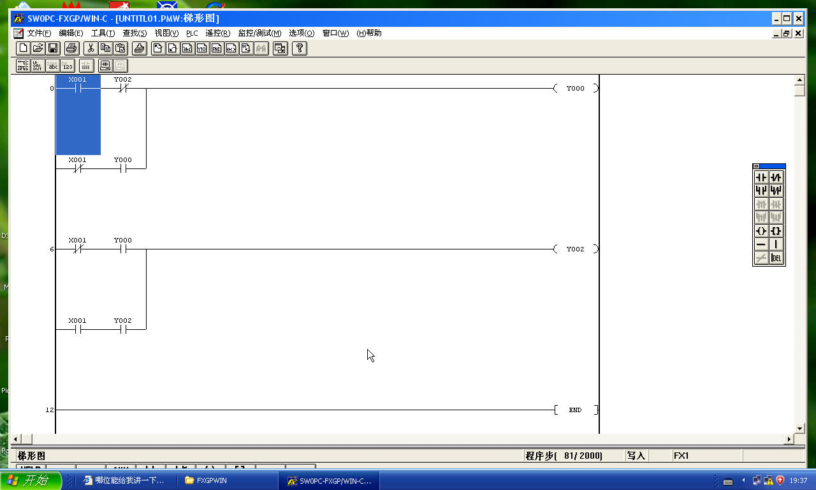The width and height of the screenshot is (816, 490).
Task: Select Y002 contact in lower branch of rung 6
Action: click(123, 327)
